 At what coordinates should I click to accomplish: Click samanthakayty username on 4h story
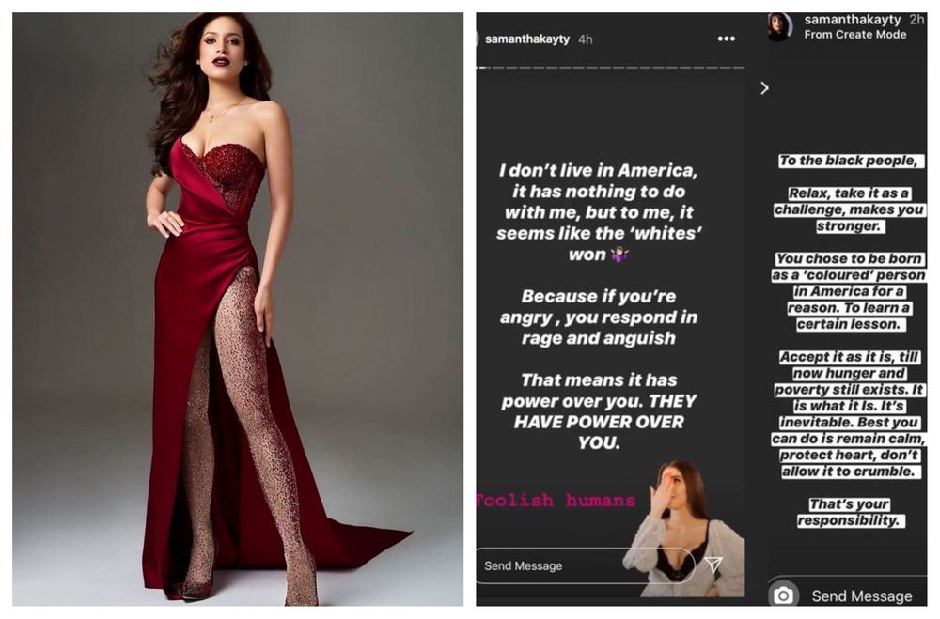point(527,39)
